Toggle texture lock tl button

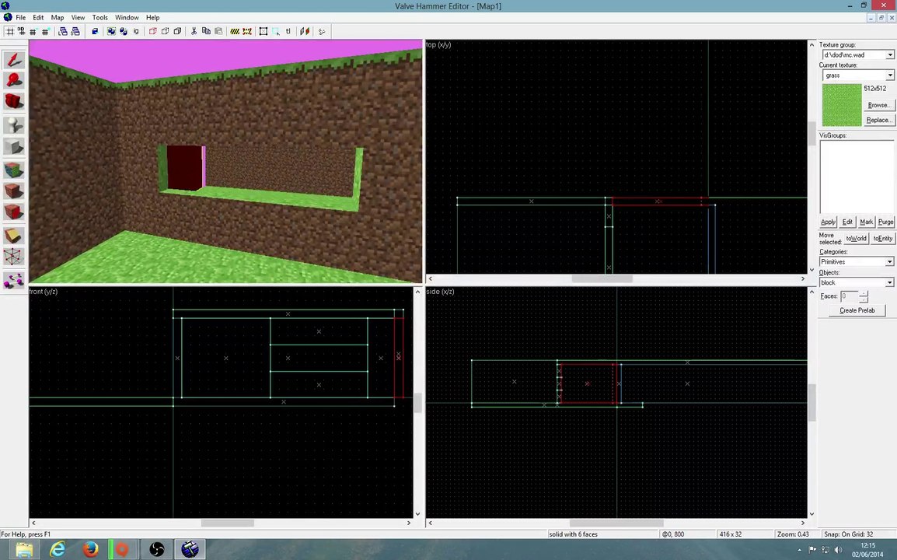tap(288, 31)
